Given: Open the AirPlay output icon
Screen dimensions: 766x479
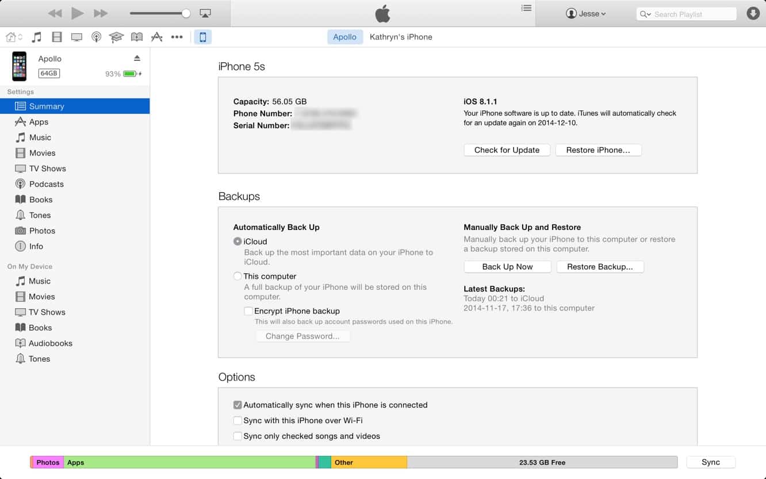Looking at the screenshot, I should click(205, 13).
